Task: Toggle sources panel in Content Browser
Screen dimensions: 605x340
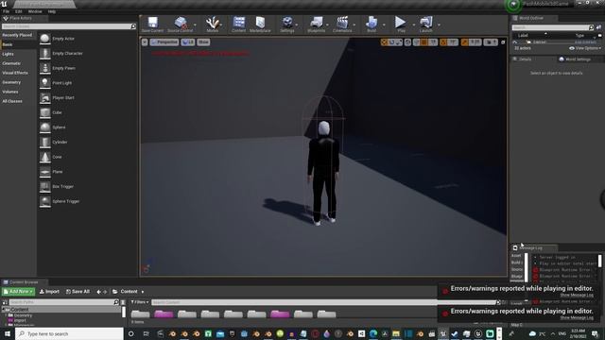Action: pos(5,302)
